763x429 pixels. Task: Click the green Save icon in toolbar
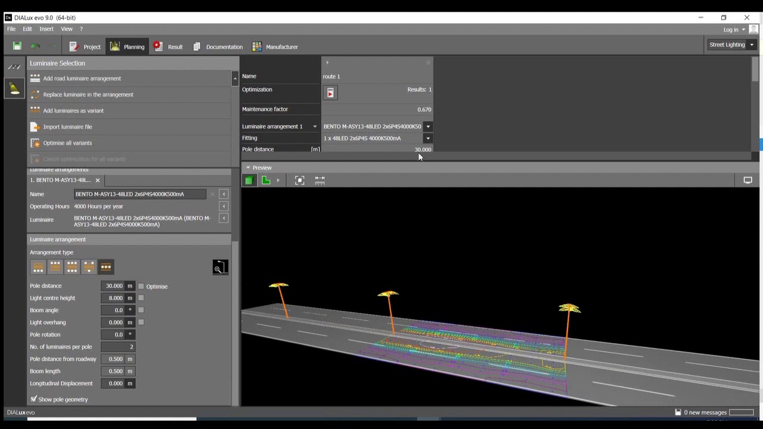point(17,46)
